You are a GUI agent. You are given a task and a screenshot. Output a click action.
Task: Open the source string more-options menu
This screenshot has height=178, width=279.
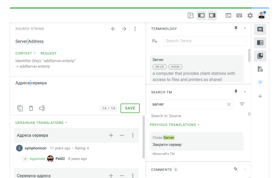pos(135,29)
